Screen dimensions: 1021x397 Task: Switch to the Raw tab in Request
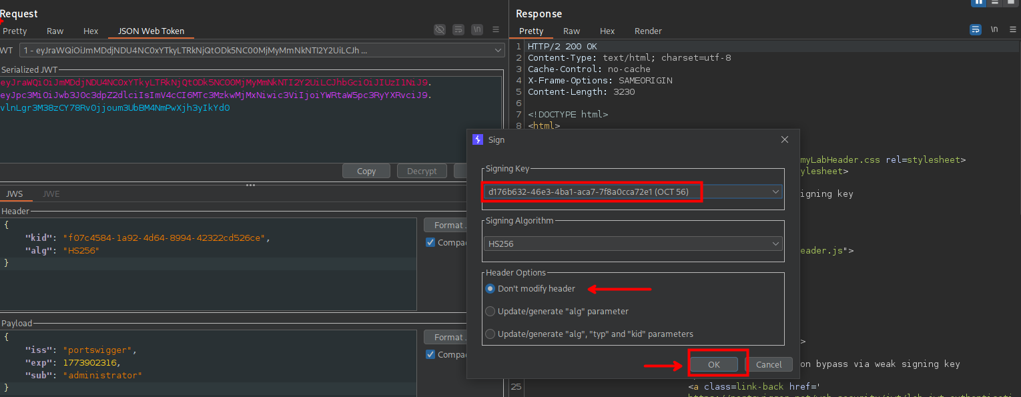click(x=55, y=31)
